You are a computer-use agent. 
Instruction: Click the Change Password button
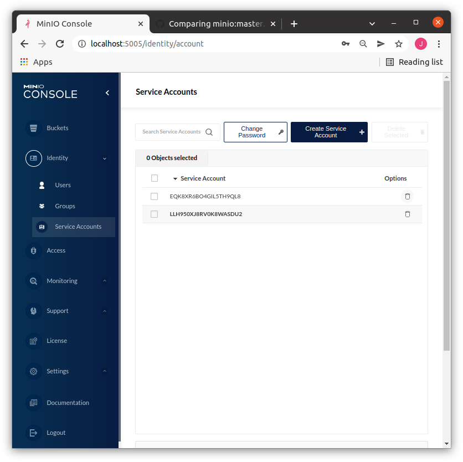255,132
